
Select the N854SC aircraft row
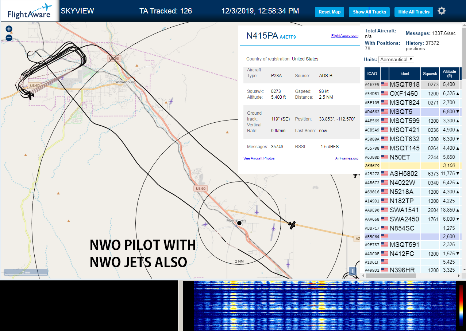[x=412, y=228]
